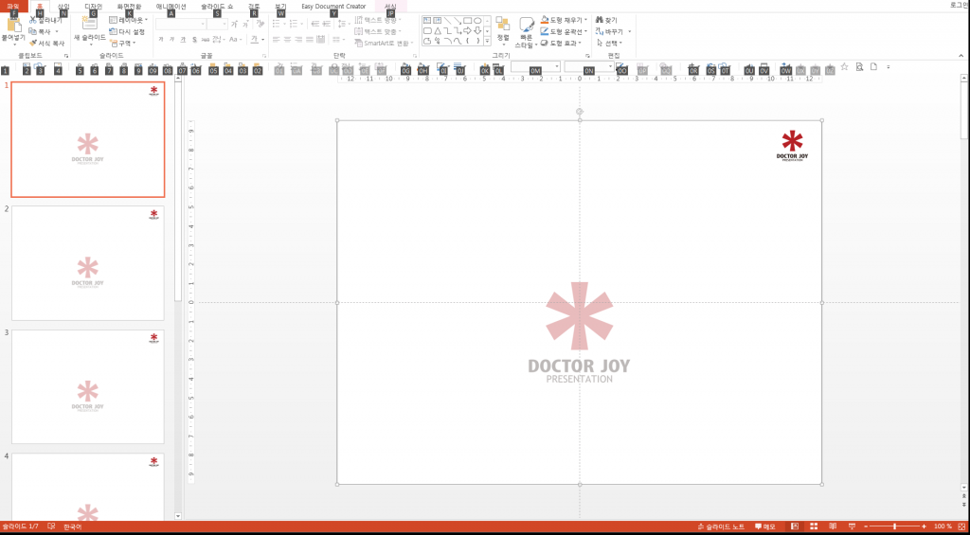
Task: Customize Quick Access Toolbar dropdown arrow
Action: pyautogui.click(x=889, y=67)
